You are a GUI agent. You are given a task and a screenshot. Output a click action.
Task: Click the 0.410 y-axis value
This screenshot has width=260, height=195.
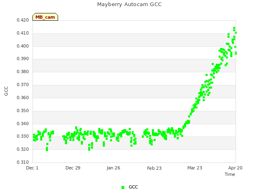tap(23, 33)
